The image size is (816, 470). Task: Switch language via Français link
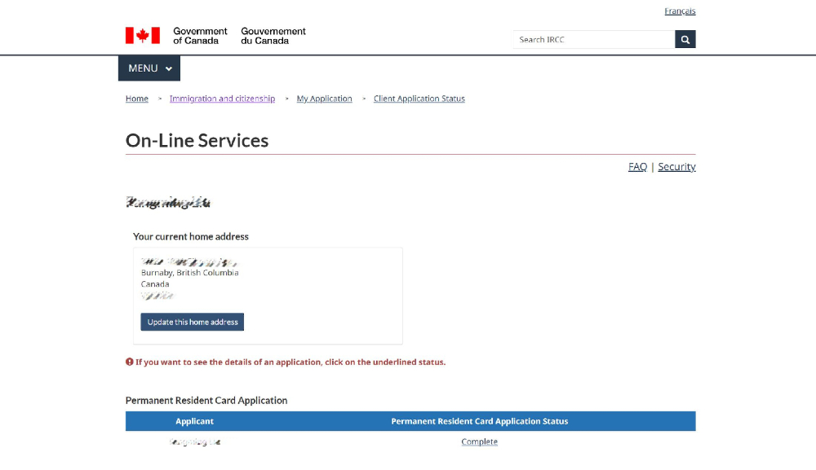[x=680, y=11]
